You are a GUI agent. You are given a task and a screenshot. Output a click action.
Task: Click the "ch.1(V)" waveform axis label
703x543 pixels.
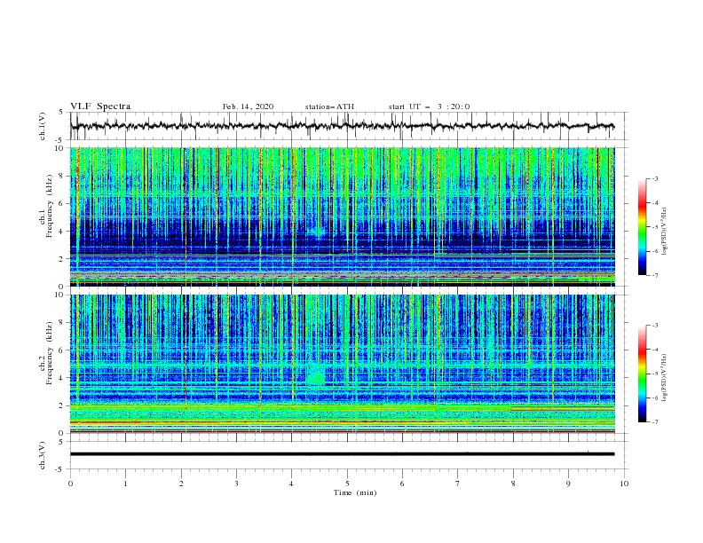click(43, 126)
